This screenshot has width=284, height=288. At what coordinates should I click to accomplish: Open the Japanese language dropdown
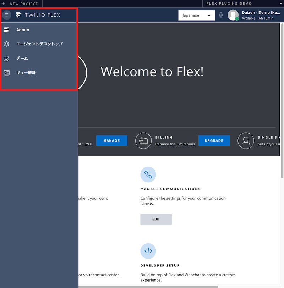(197, 15)
